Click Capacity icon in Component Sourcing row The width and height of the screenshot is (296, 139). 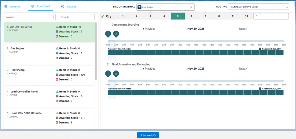click(260, 49)
